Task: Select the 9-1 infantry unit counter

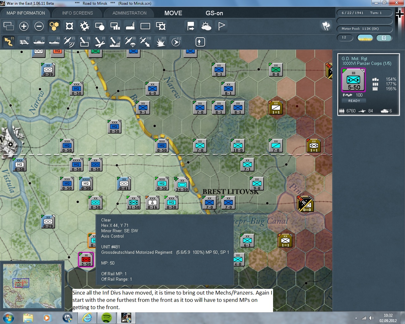Action: 143,108
